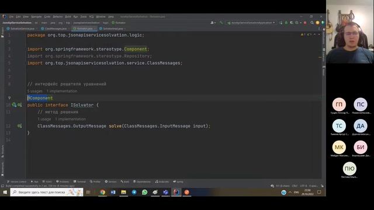Open the Run menu
The height and width of the screenshot is (210, 374).
[x=75, y=17]
